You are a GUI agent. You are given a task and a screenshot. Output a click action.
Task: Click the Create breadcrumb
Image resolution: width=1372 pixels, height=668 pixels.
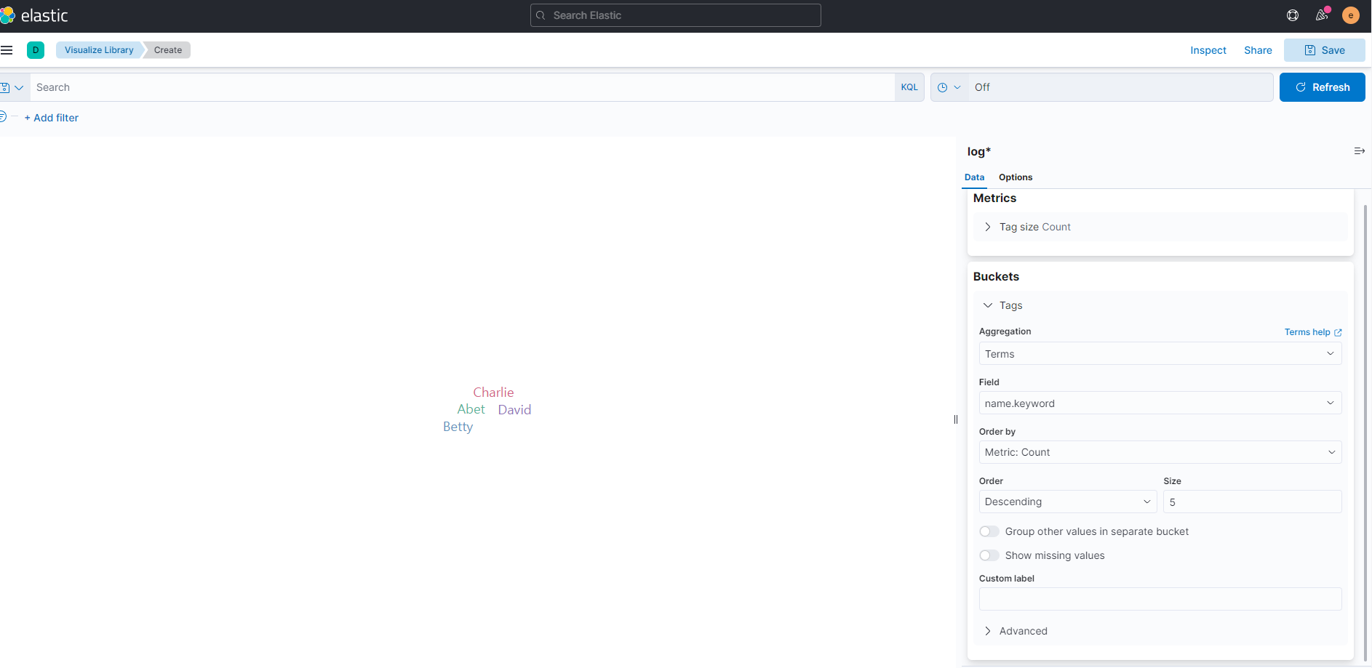pyautogui.click(x=168, y=50)
